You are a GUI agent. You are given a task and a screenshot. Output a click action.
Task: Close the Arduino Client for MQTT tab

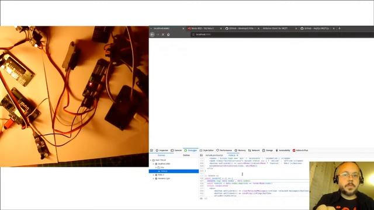pos(296,29)
